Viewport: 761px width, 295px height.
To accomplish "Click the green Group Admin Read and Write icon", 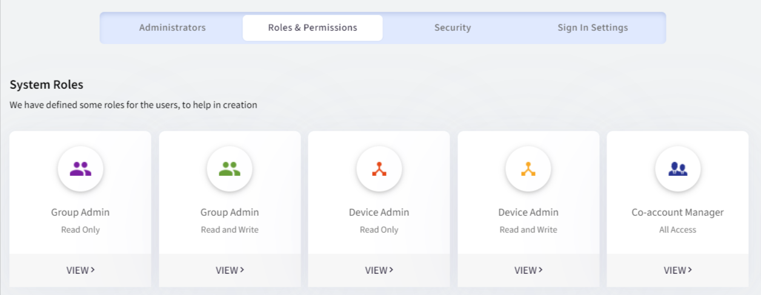I will point(230,169).
